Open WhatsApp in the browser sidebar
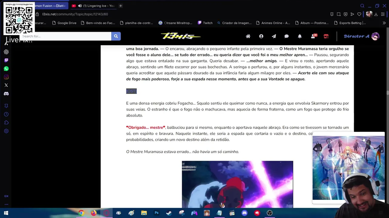The image size is (389, 218). (6, 69)
